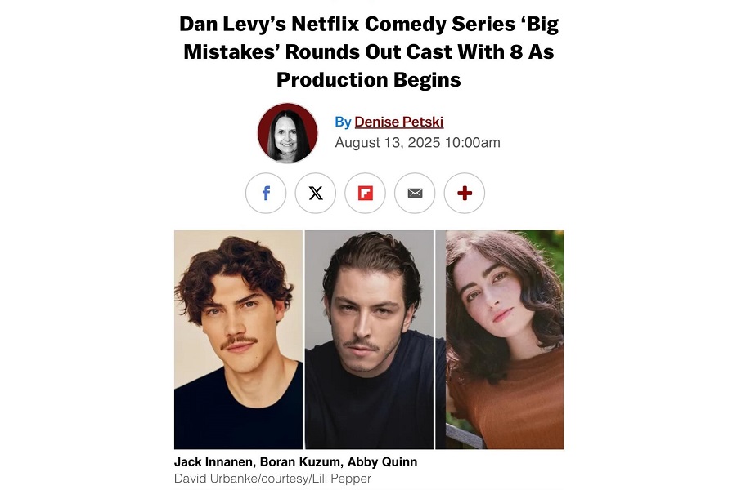Click the name Jack Innanen in caption
737x490 pixels.
point(215,462)
